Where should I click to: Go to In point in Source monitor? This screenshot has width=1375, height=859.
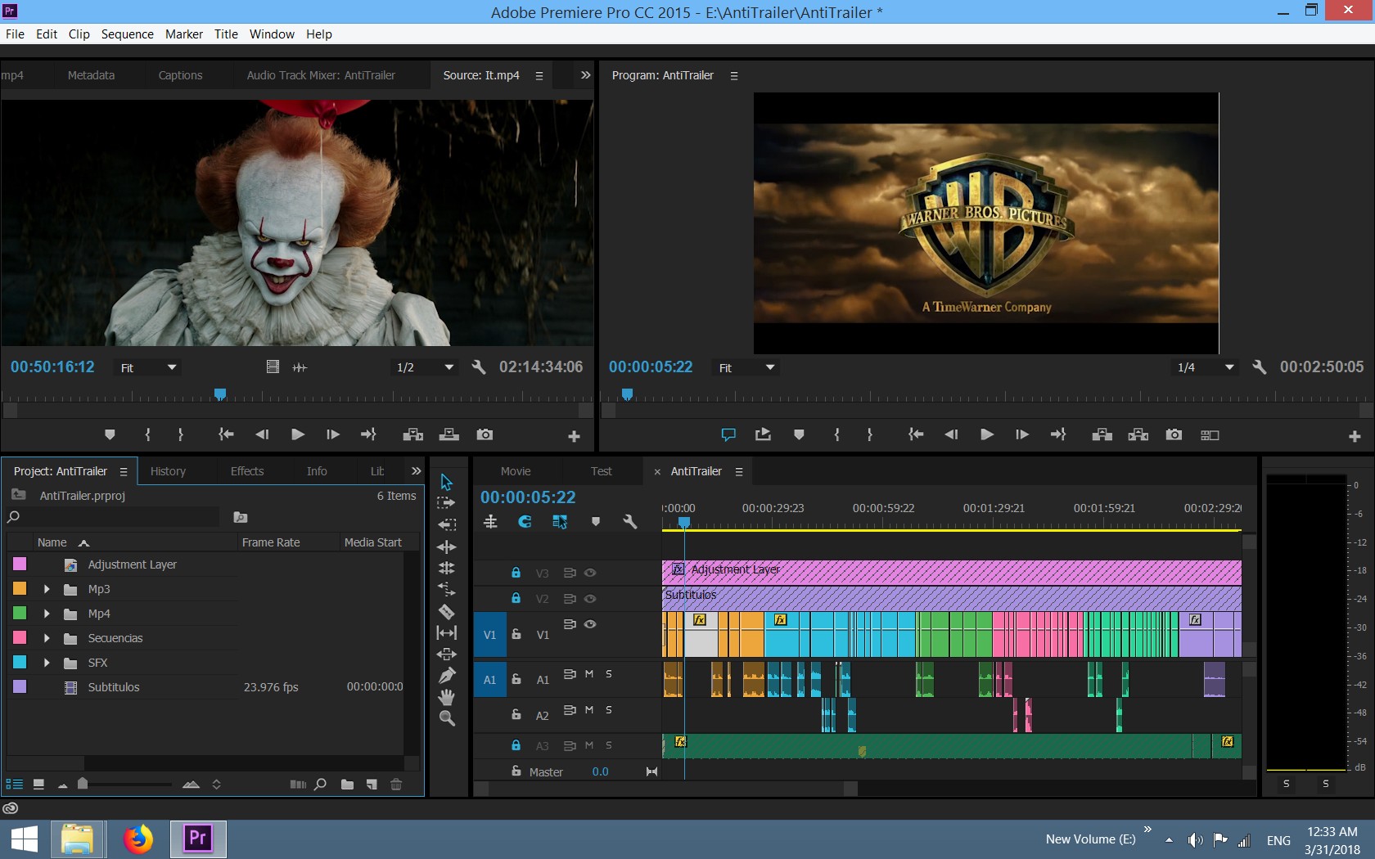[x=226, y=434]
